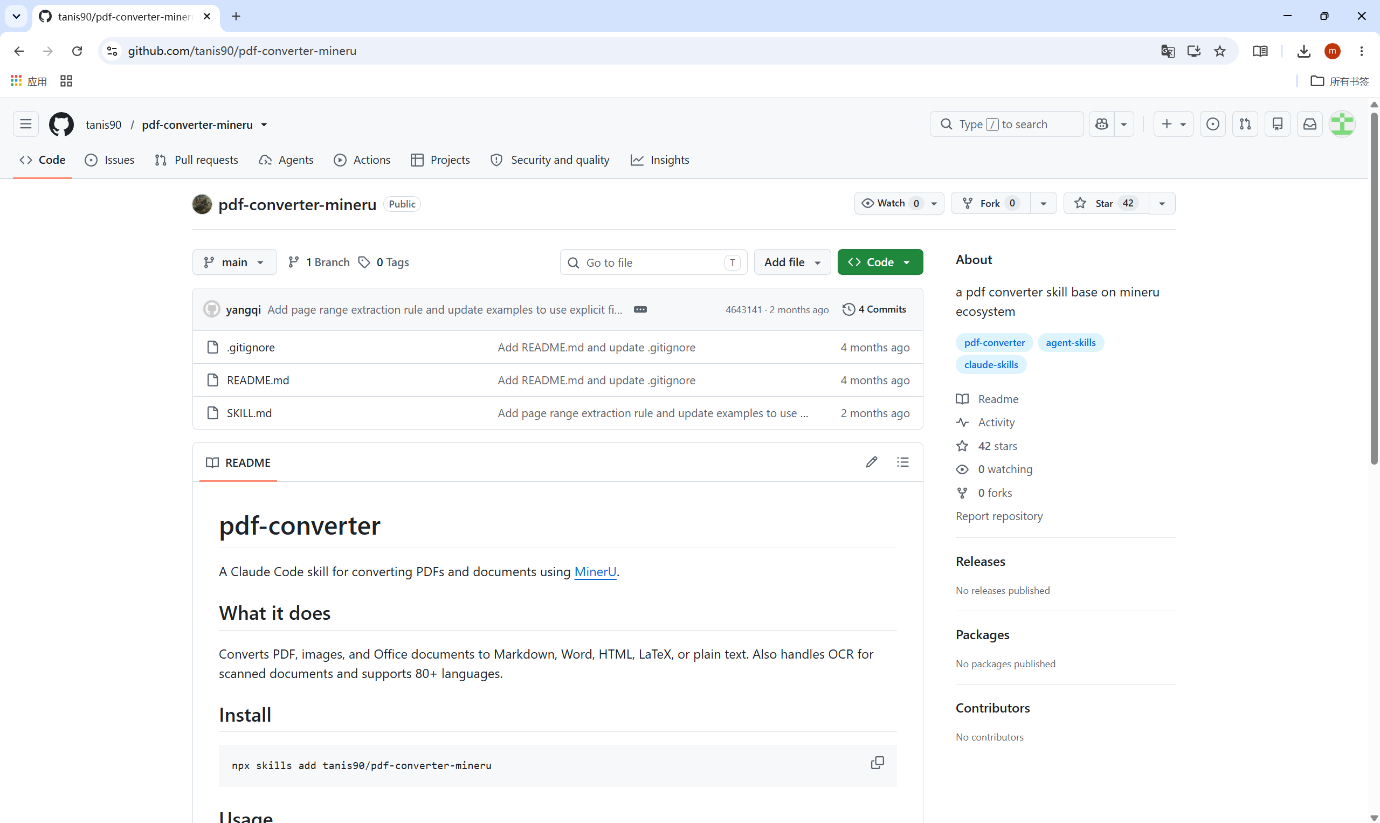Open the MinerU link in README

pos(595,571)
